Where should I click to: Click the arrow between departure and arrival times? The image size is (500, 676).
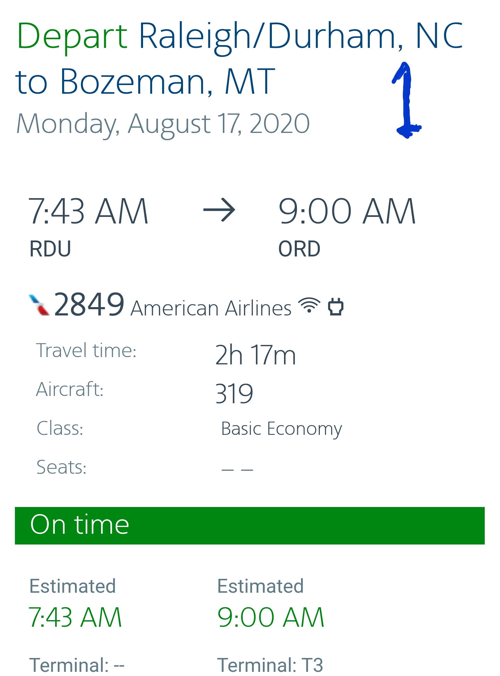click(219, 210)
